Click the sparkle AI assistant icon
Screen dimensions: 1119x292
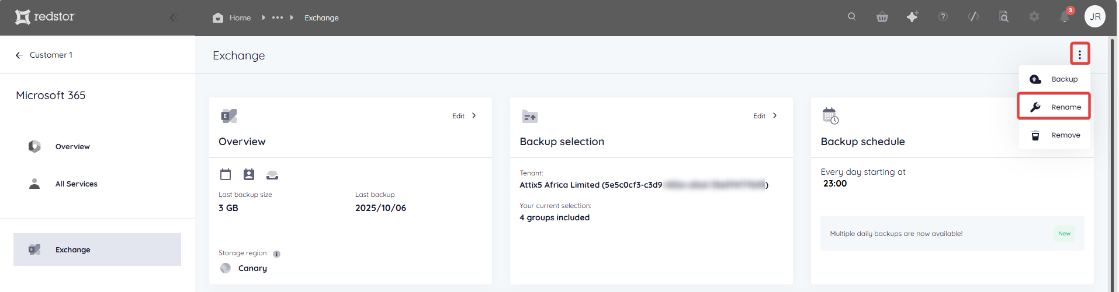912,17
